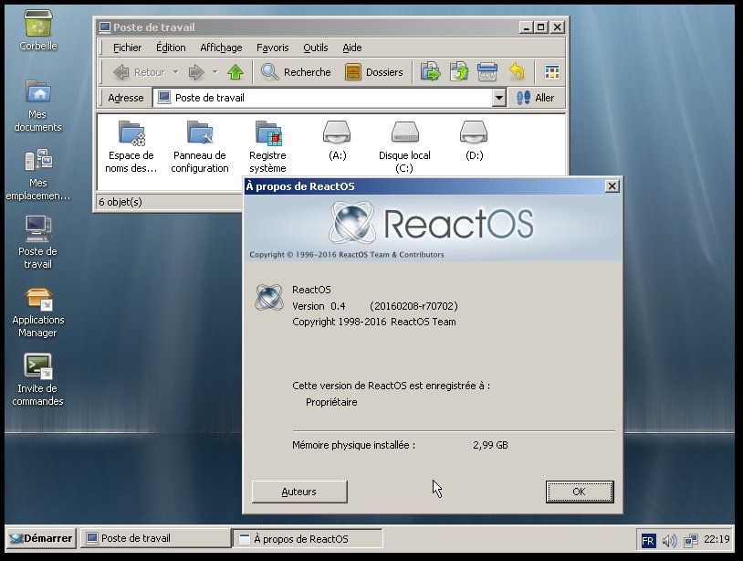743x561 pixels.
Task: Confirm with the OK button
Action: 580,492
